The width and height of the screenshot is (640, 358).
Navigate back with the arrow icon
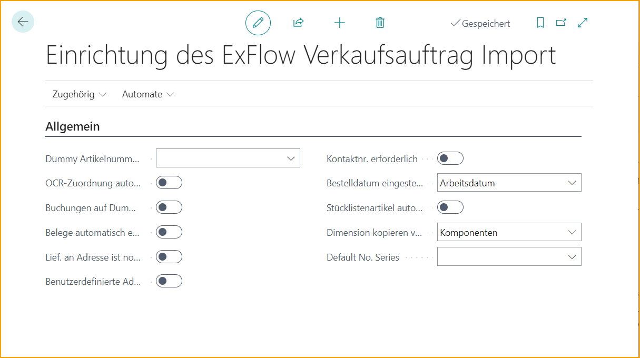click(x=22, y=22)
